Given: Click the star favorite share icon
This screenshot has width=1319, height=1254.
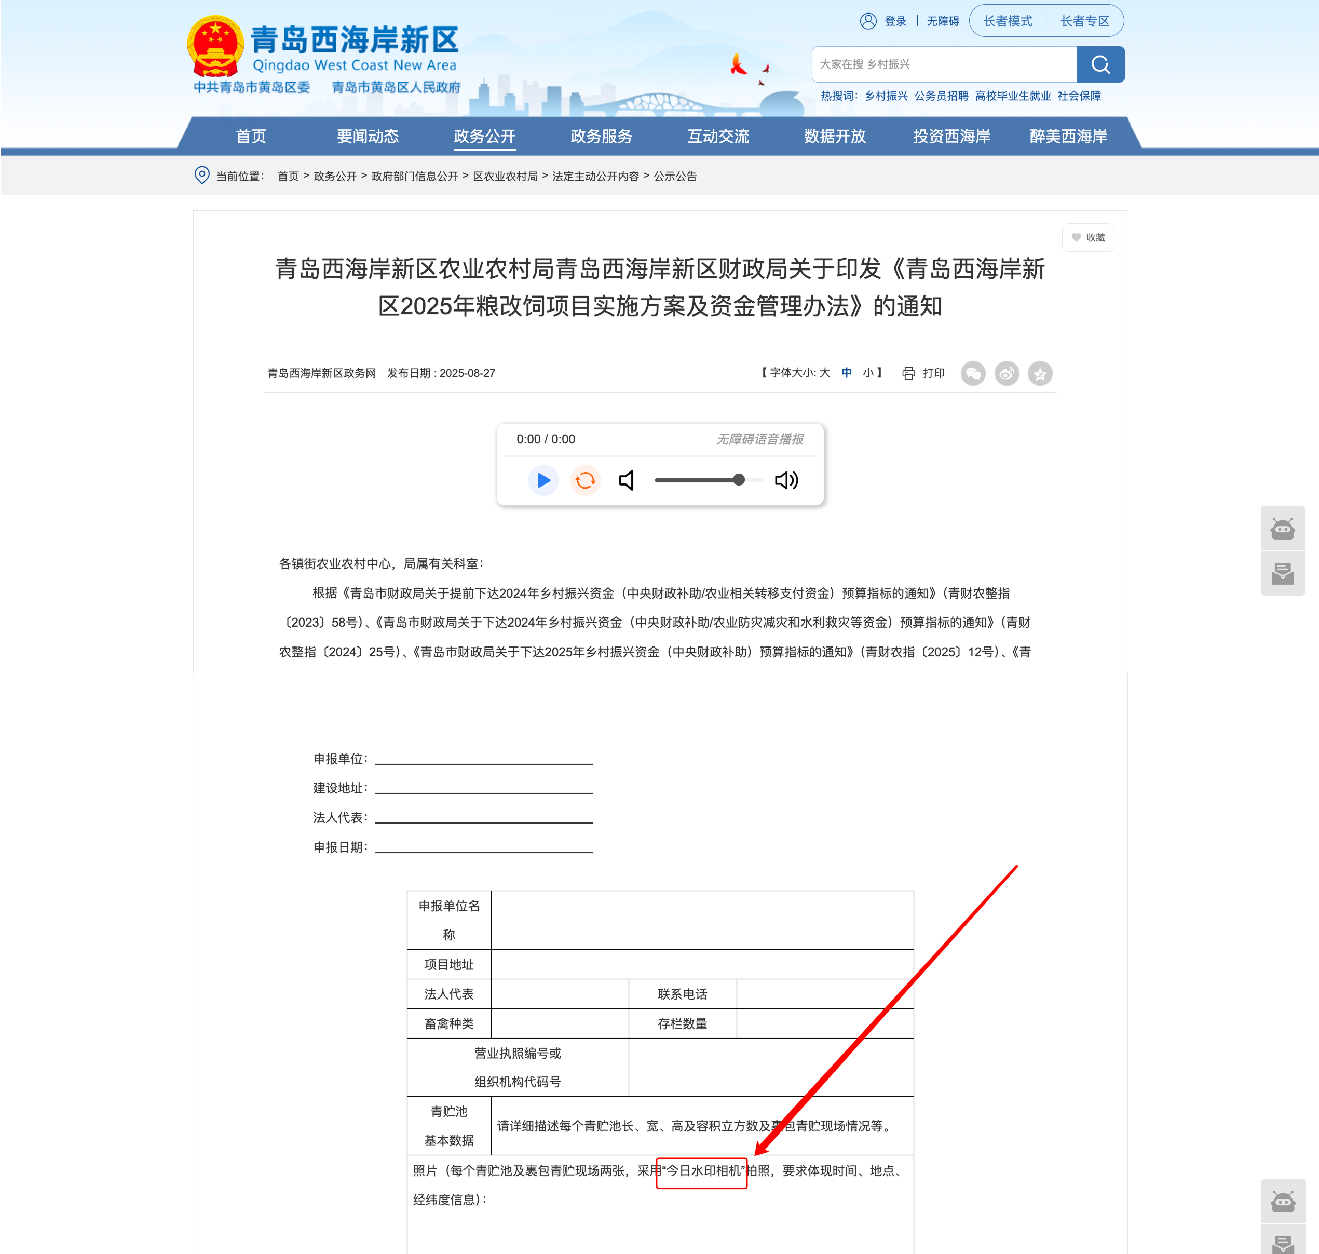Looking at the screenshot, I should [1040, 373].
